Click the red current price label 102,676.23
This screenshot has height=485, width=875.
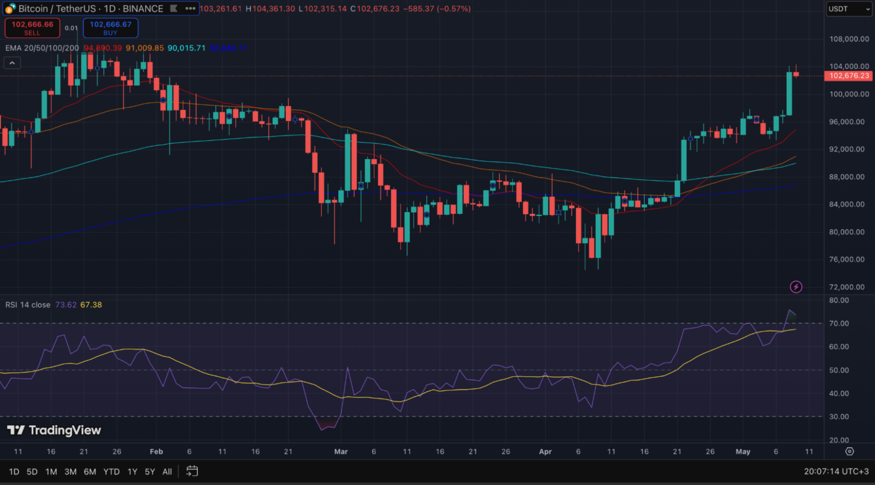pos(848,76)
